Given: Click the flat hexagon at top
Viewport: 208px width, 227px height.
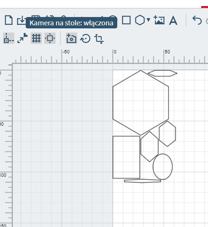Looking at the screenshot, I should click(162, 73).
